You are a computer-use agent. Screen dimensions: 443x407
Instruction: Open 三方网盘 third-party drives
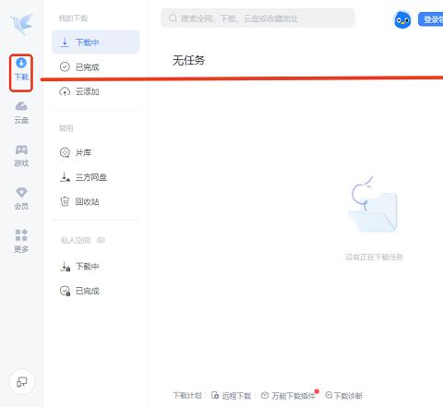pos(95,177)
